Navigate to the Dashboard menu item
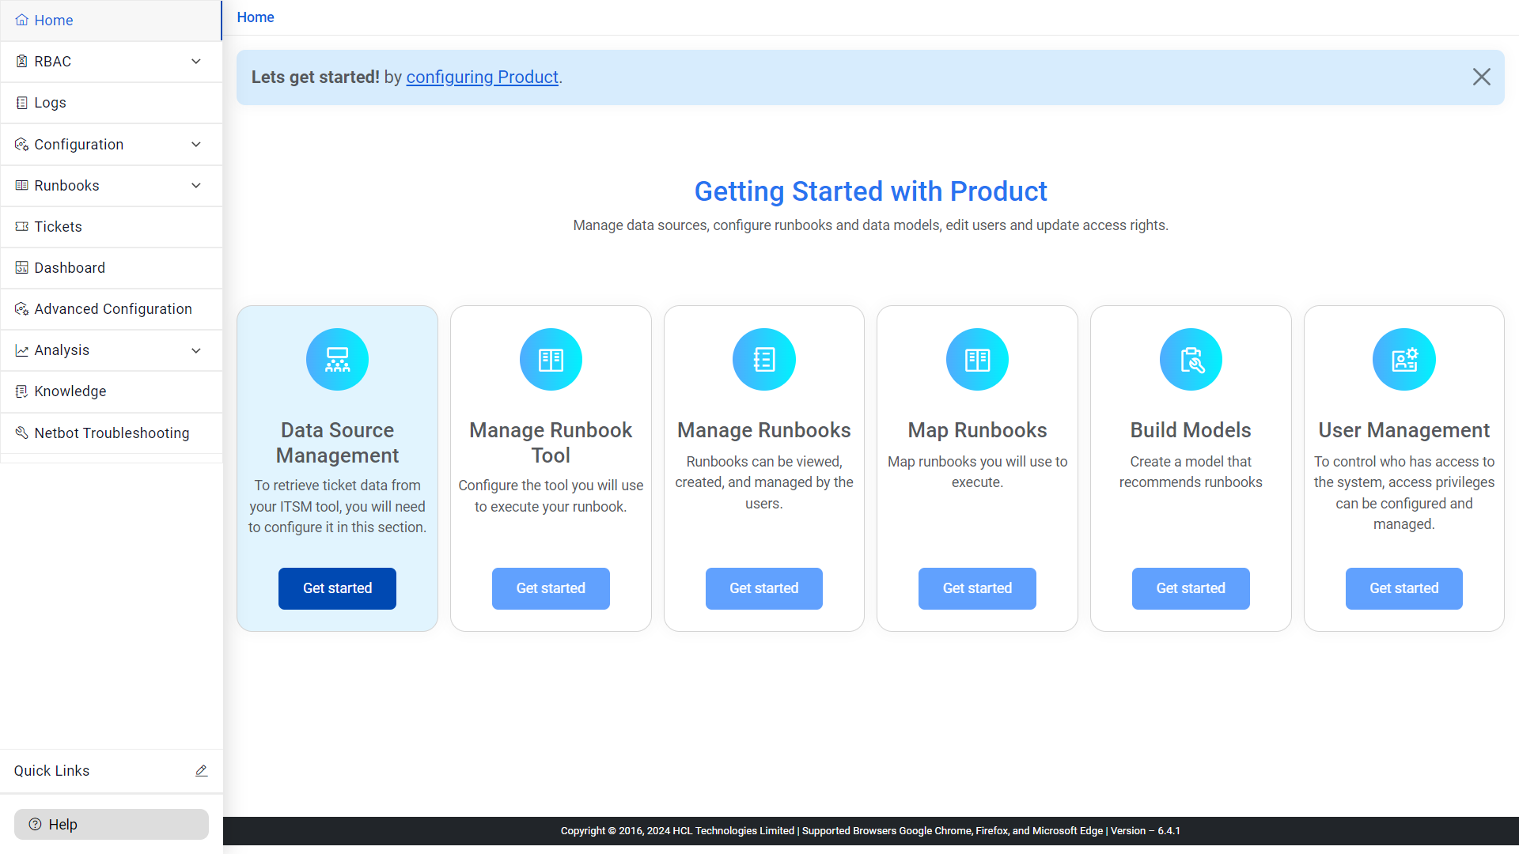The height and width of the screenshot is (854, 1519). coord(70,267)
